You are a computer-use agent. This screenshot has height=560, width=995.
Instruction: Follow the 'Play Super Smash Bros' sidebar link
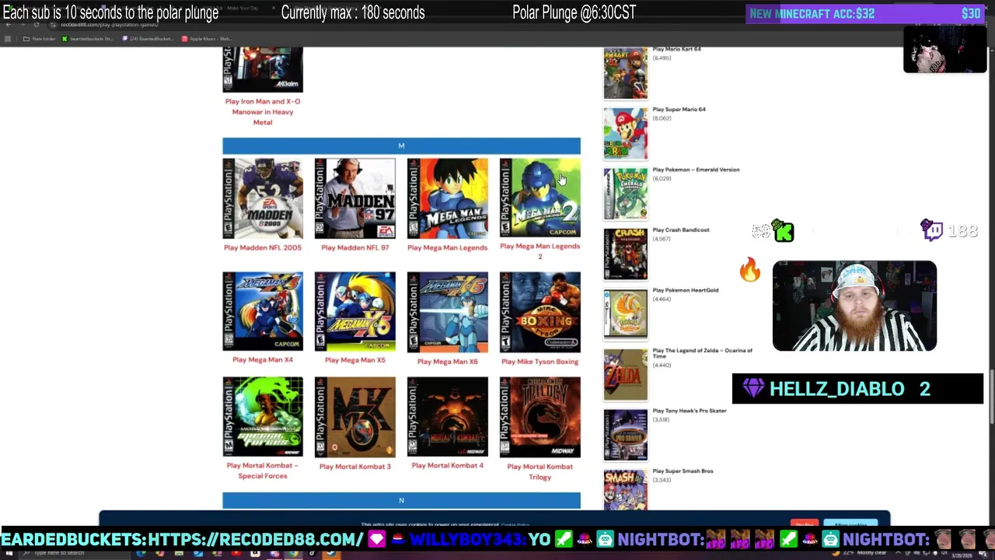click(x=683, y=471)
